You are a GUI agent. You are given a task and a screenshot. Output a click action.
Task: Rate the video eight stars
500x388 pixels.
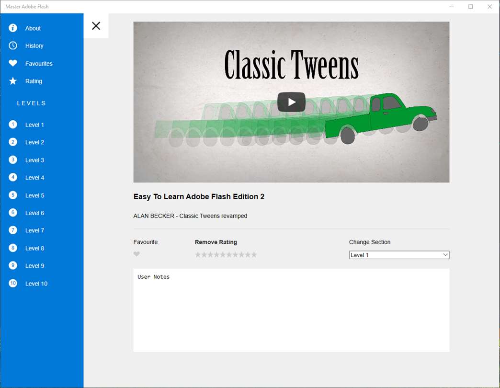242,254
